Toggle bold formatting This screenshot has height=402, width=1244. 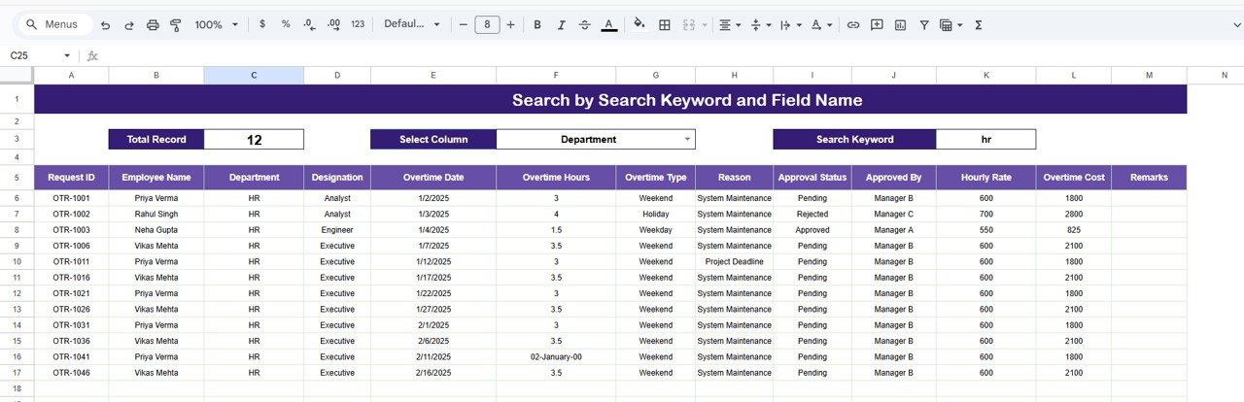537,24
